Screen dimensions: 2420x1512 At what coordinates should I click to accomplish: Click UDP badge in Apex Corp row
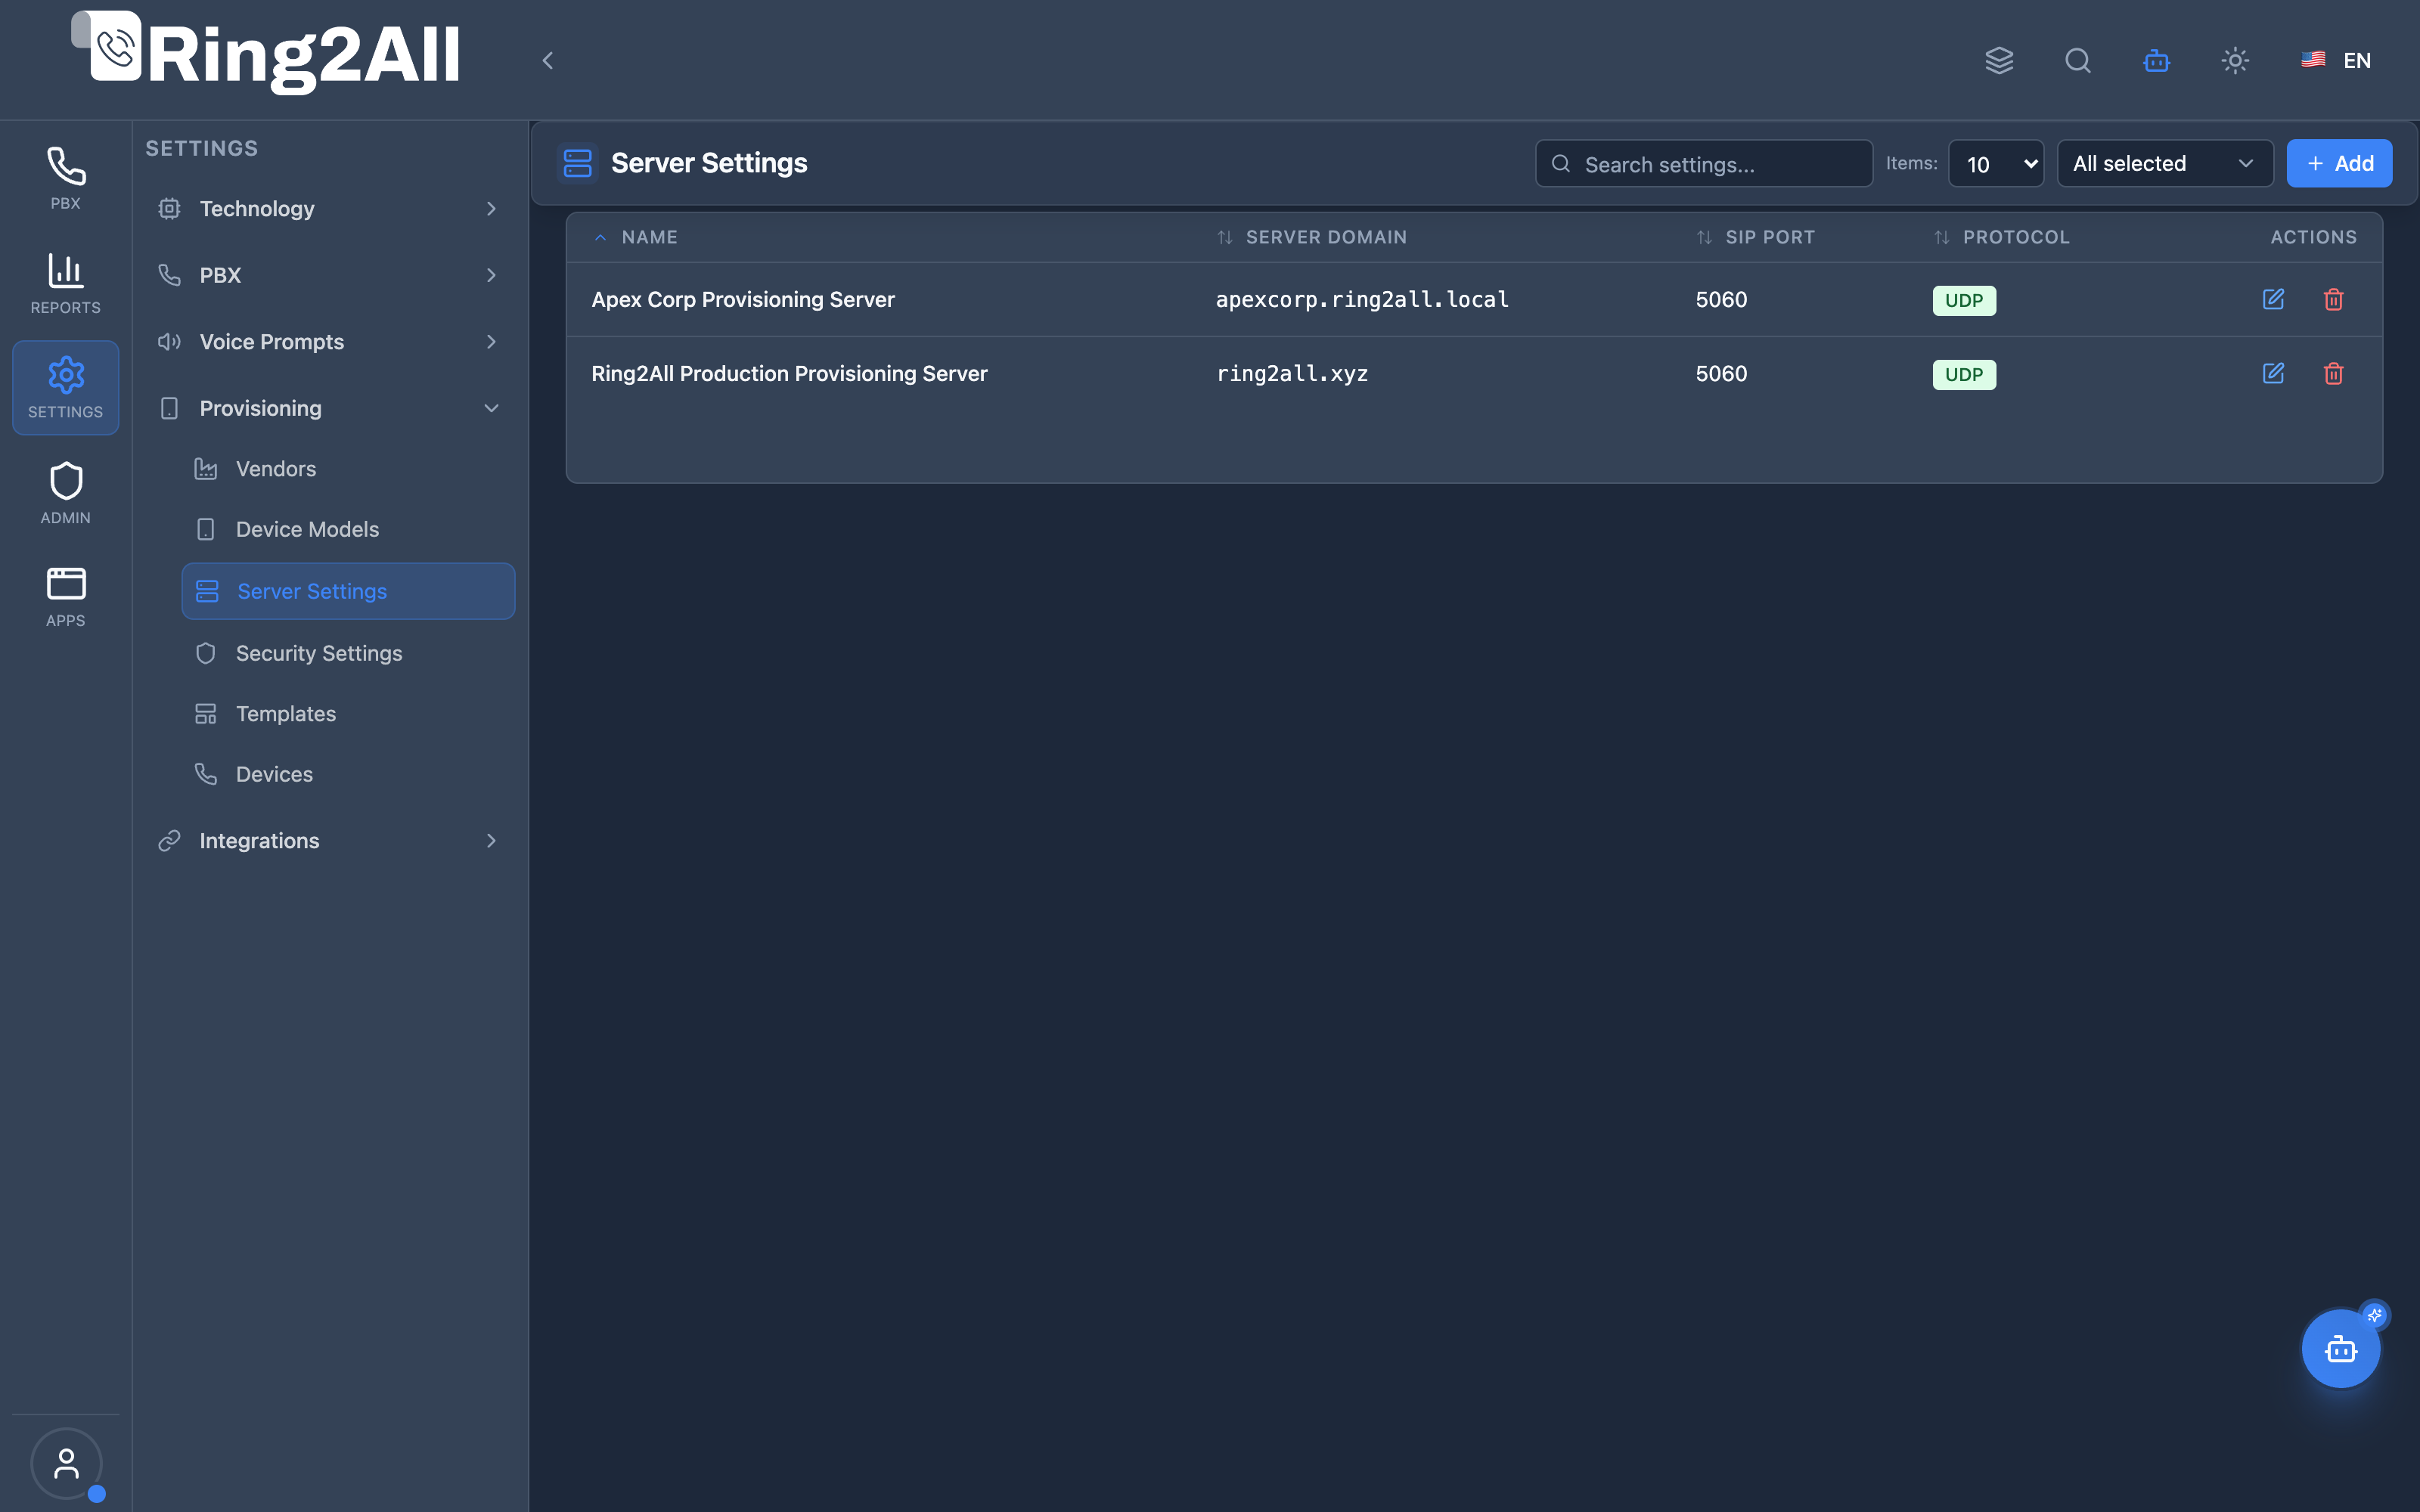[x=1964, y=300]
